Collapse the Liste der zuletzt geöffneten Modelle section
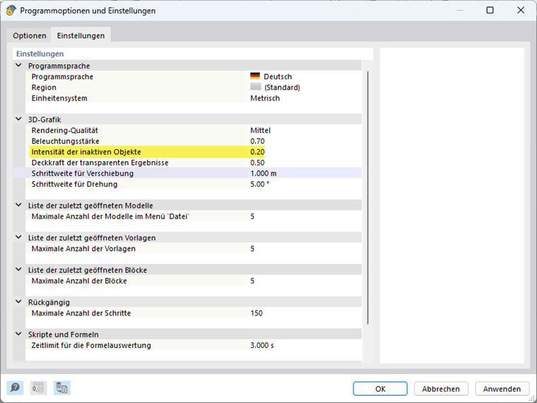537x403 pixels. click(19, 205)
